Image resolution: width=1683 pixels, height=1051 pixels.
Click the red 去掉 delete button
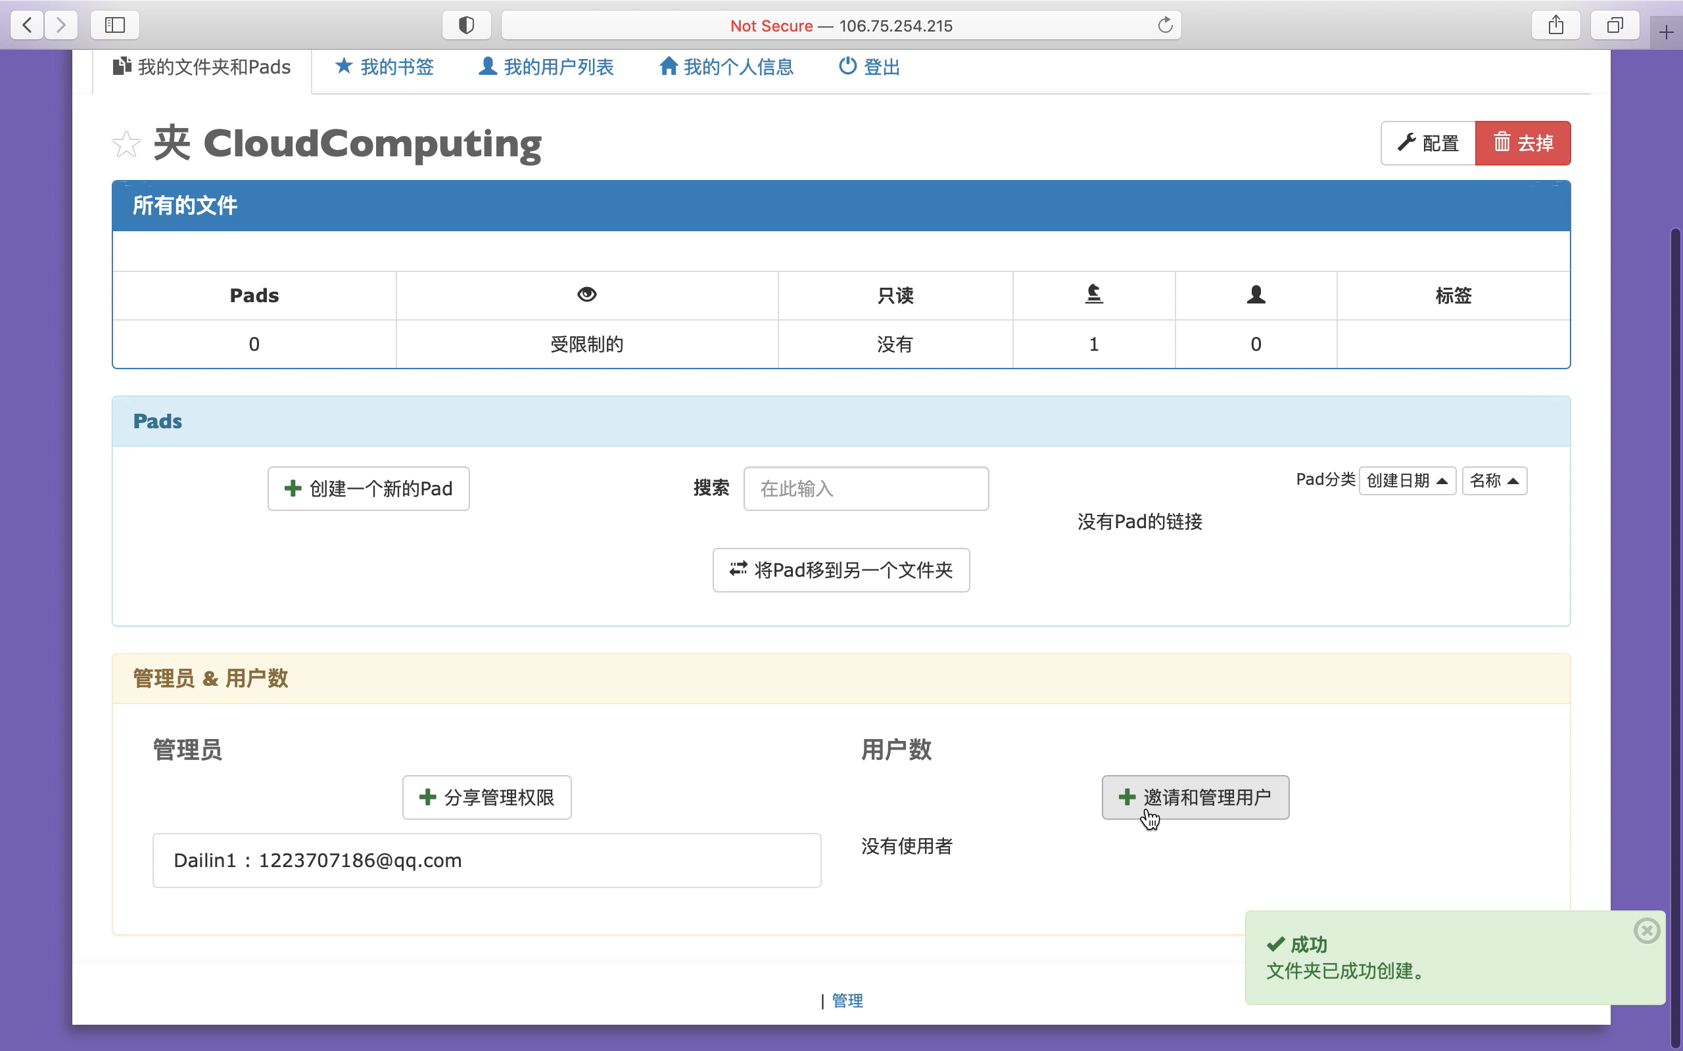pyautogui.click(x=1523, y=143)
